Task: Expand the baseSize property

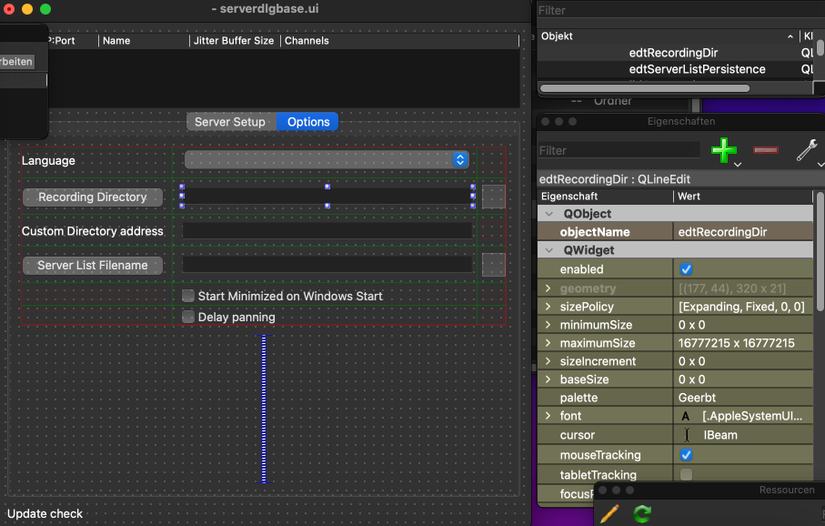Action: [548, 379]
